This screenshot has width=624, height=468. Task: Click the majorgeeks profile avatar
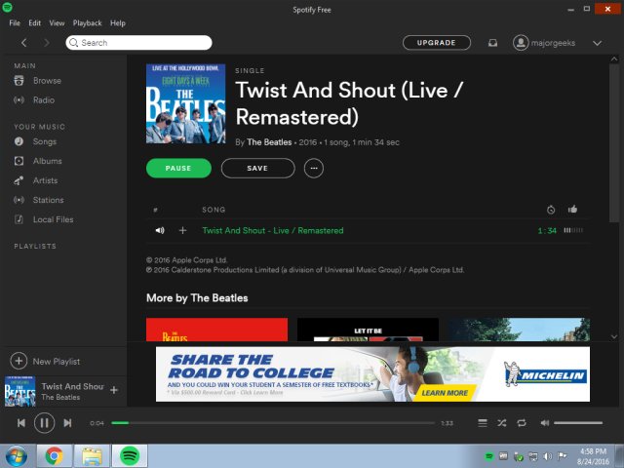(x=521, y=43)
